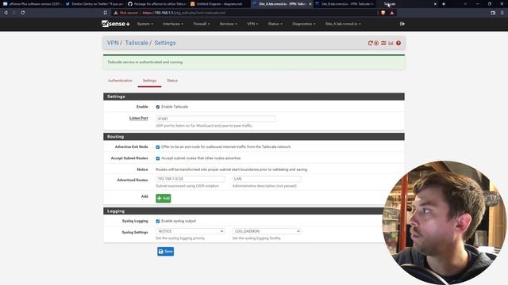
Task: Open the LOG_DAEMON facility dropdown
Action: (267, 231)
